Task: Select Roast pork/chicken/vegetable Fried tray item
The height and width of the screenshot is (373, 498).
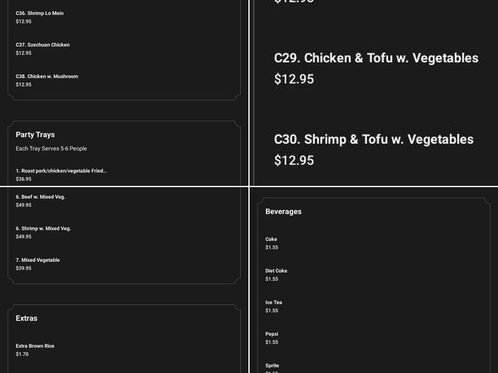Action: pos(61,170)
